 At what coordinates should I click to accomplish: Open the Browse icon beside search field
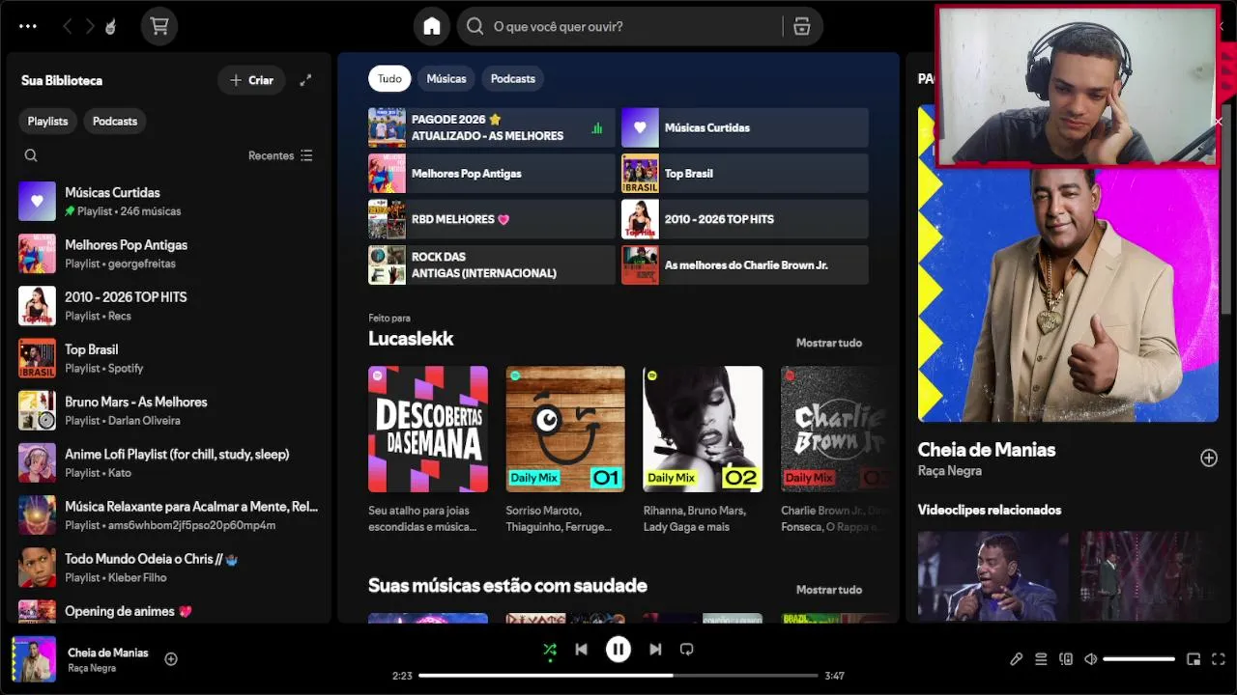[x=801, y=27]
